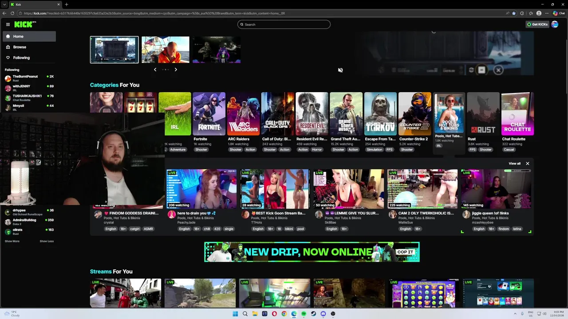Open mzashleyybee streamer avatar

466,214
